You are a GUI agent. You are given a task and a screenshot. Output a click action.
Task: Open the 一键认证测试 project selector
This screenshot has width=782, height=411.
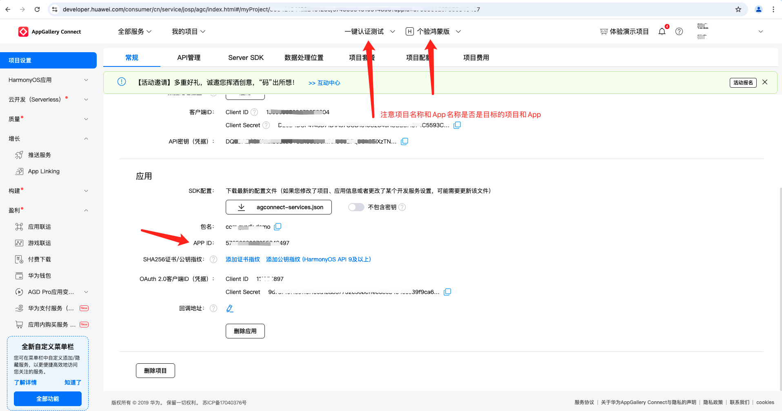point(370,31)
